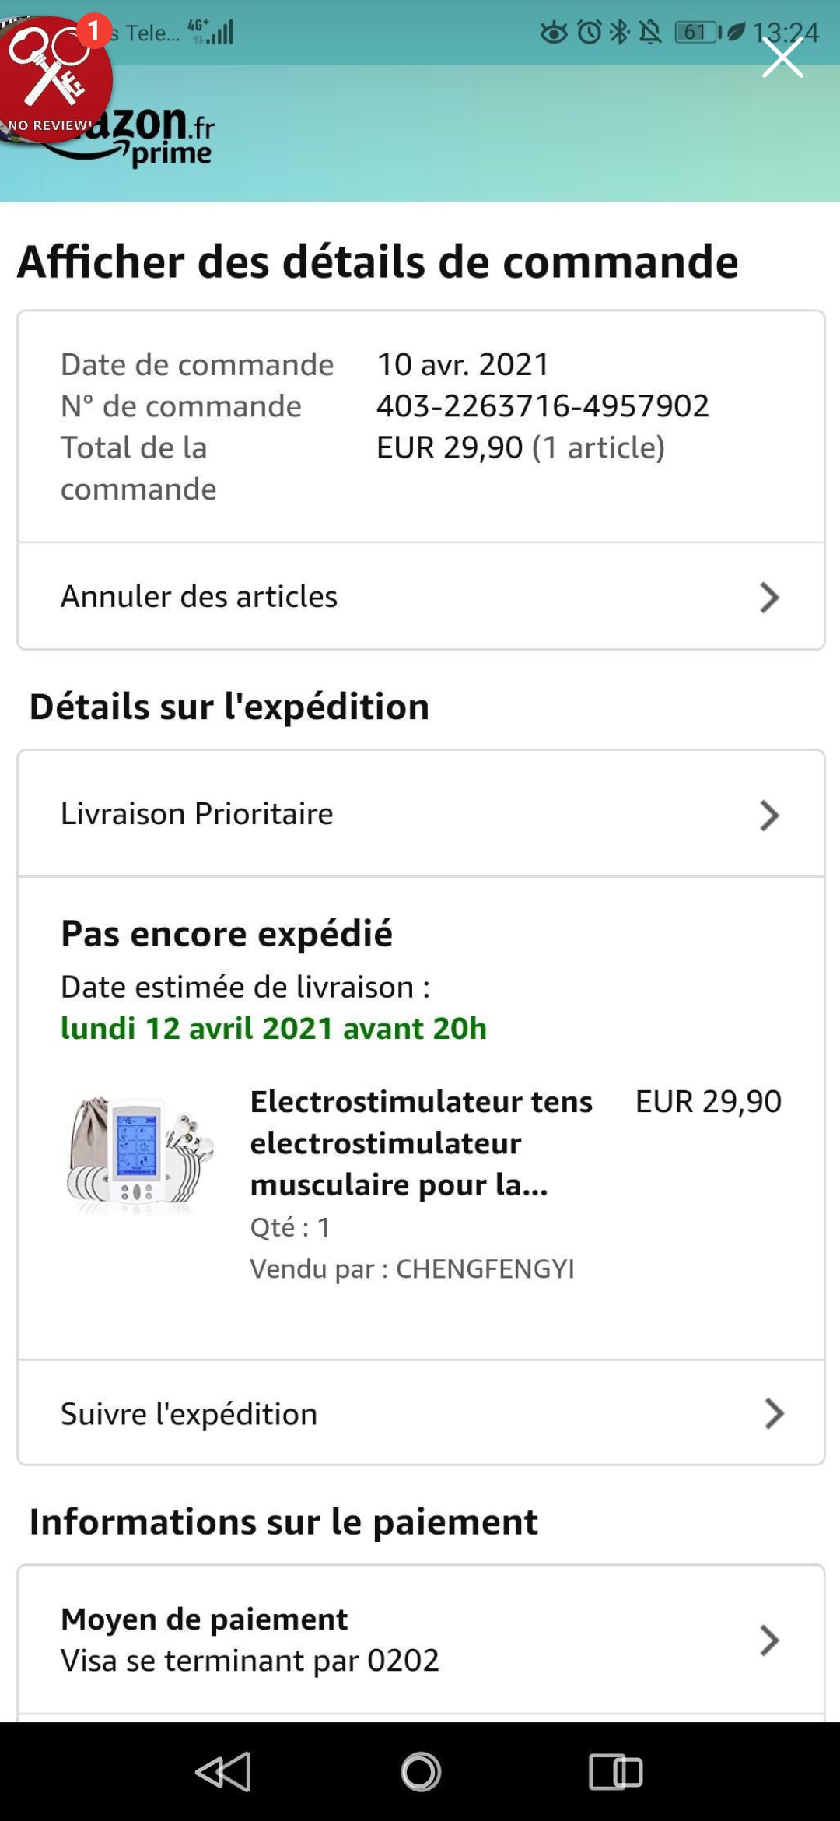Expand the Moyen de paiement chevron

pos(768,1640)
